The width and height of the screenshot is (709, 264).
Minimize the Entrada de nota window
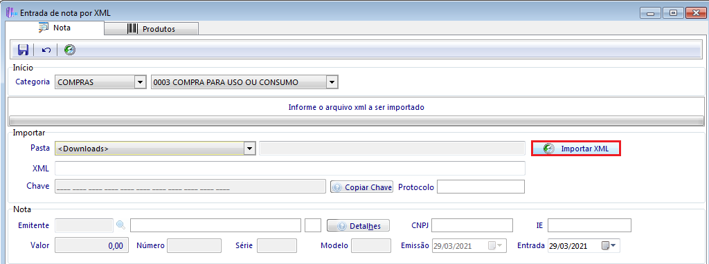point(651,13)
